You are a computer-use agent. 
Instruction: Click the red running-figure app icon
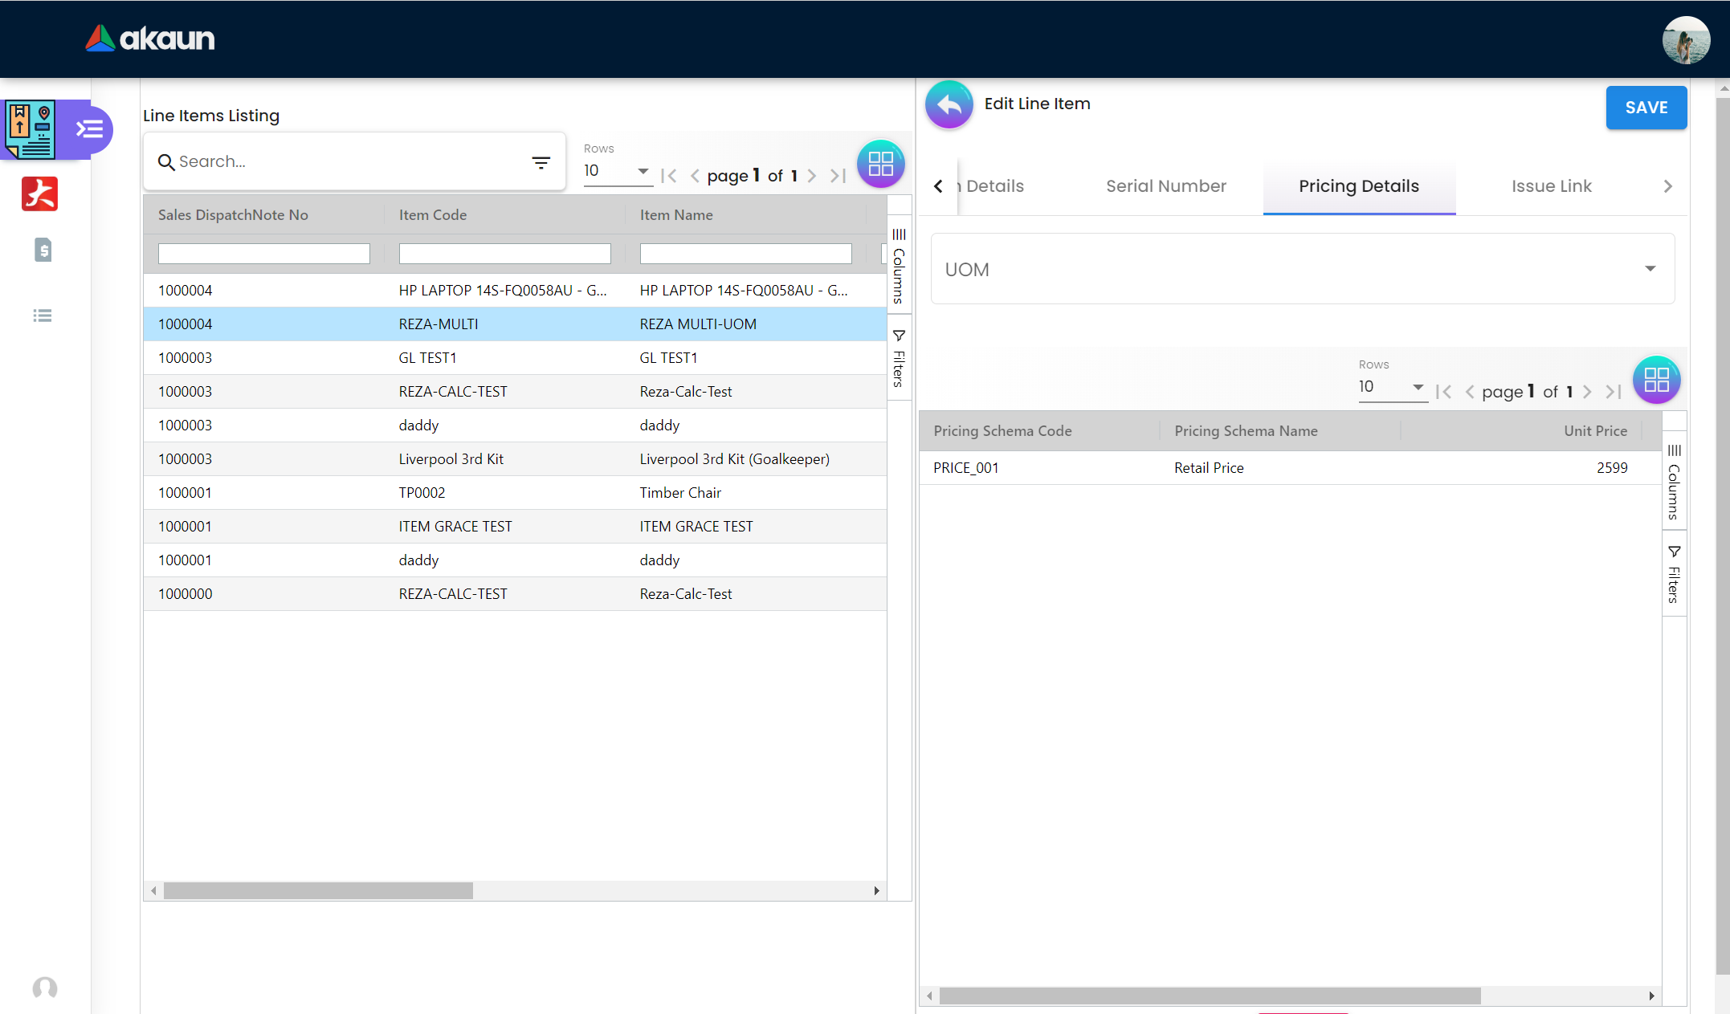point(40,193)
